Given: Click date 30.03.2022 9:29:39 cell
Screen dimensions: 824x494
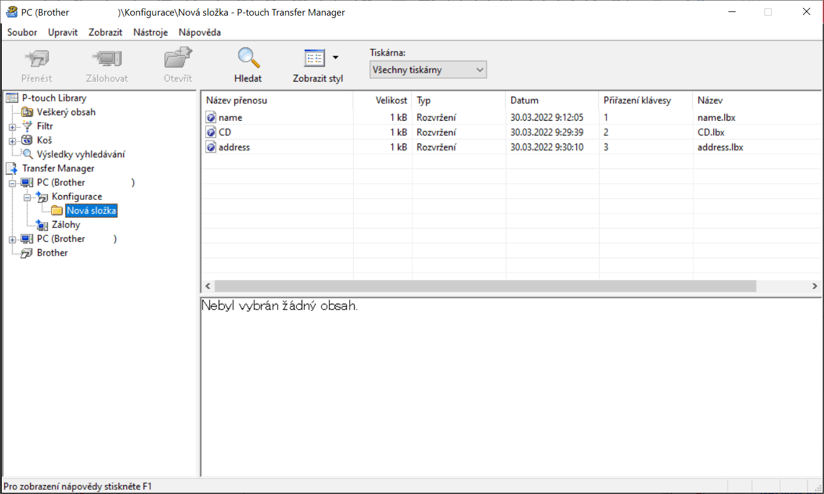Looking at the screenshot, I should click(546, 132).
